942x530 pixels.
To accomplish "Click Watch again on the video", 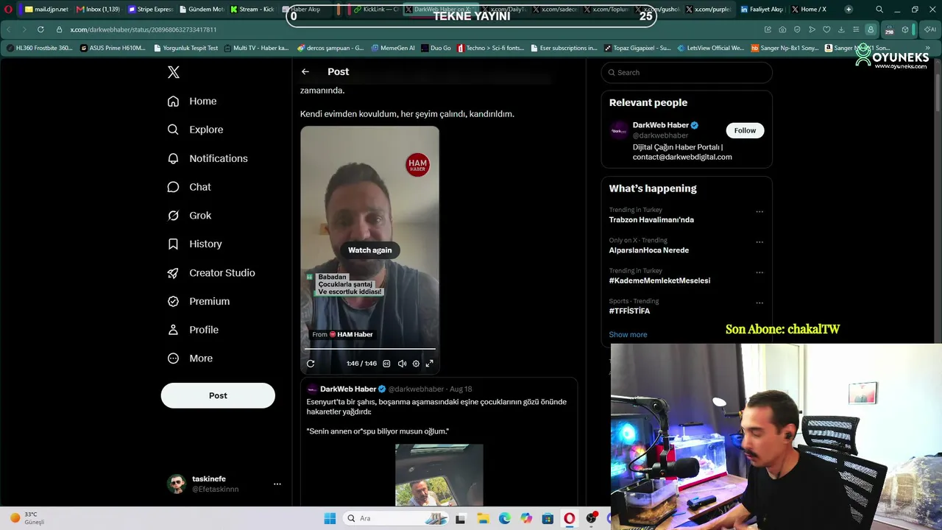I will click(x=370, y=250).
